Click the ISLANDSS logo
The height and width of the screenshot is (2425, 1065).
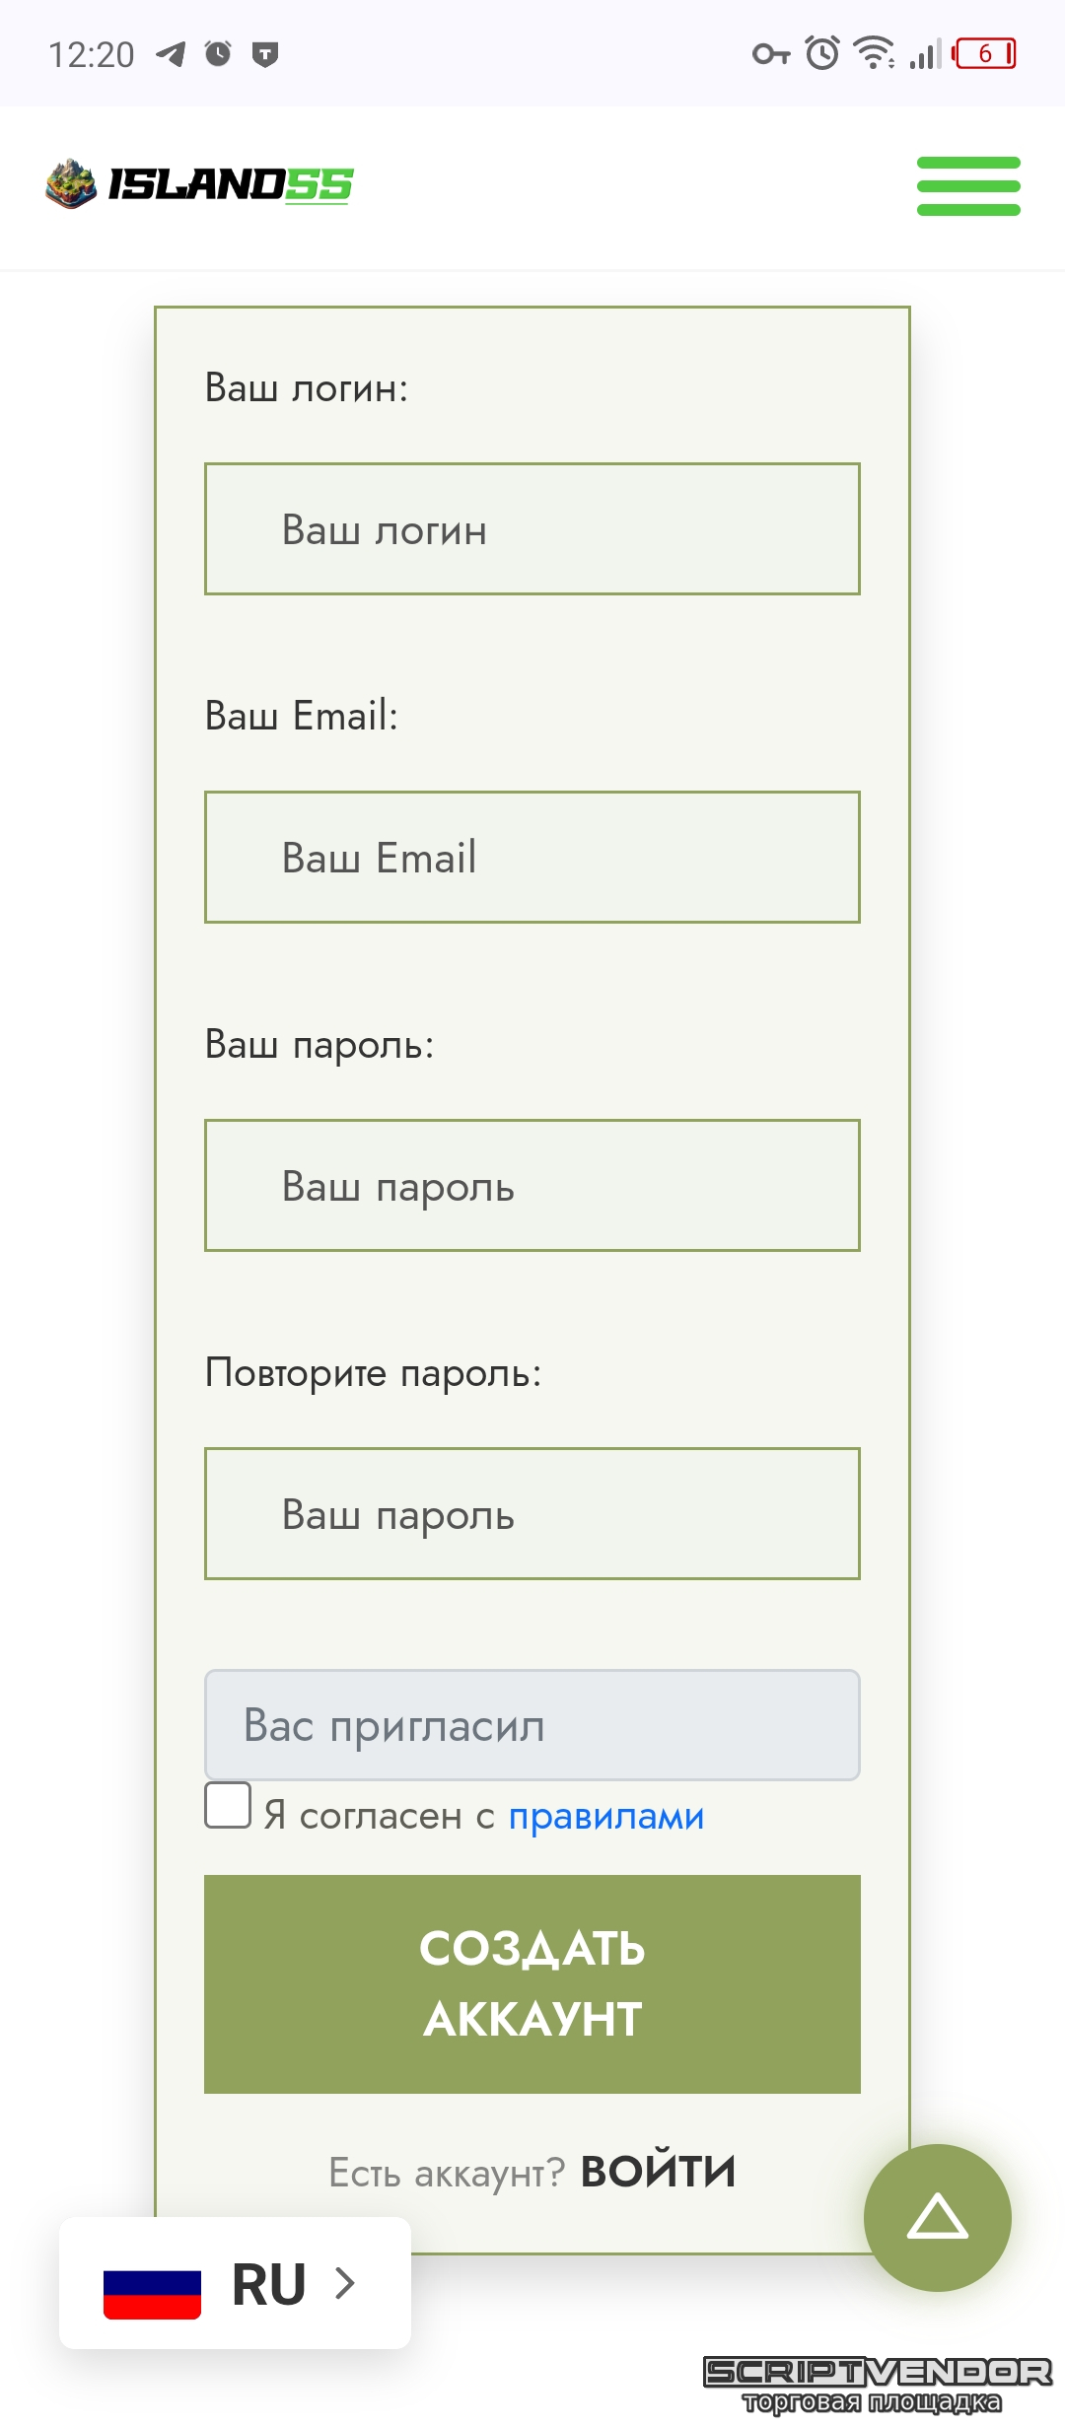coord(199,184)
